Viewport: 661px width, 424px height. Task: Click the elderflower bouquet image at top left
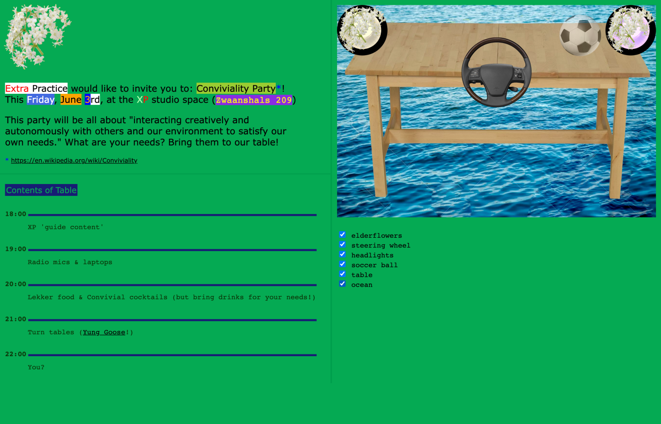[x=37, y=36]
